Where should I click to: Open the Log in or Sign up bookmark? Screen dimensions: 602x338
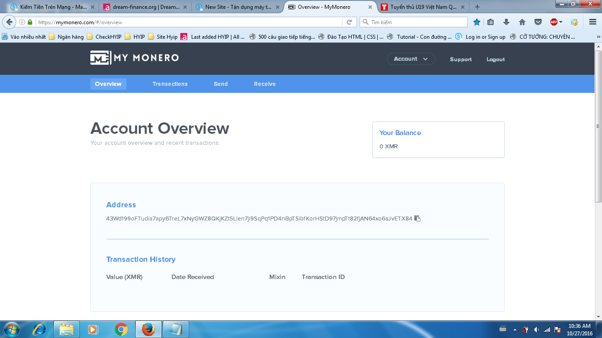coord(481,37)
